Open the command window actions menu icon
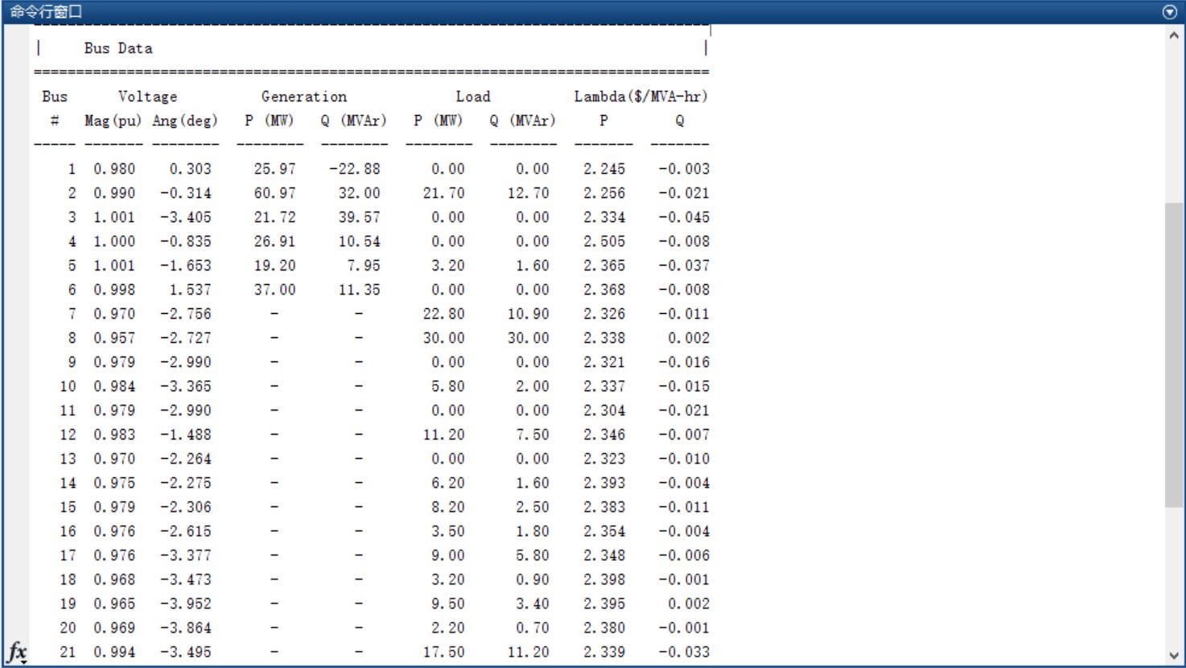Image resolution: width=1186 pixels, height=668 pixels. point(1170,12)
